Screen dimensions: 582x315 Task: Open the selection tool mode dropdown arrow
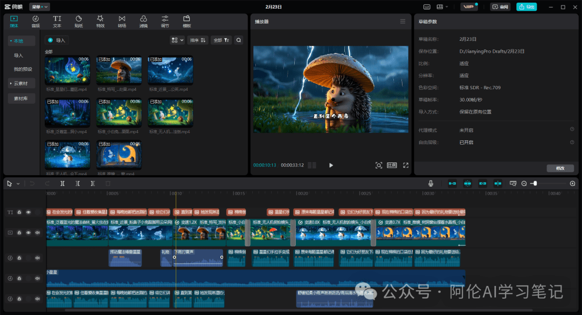coord(18,184)
